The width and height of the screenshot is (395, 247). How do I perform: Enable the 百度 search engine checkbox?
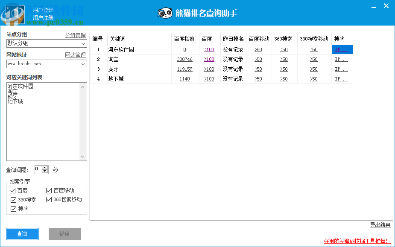[x=12, y=190]
